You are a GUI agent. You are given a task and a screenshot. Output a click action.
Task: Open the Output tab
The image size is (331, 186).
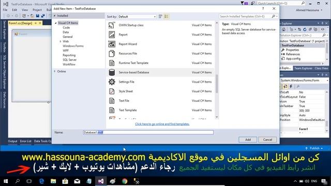(x=12, y=141)
